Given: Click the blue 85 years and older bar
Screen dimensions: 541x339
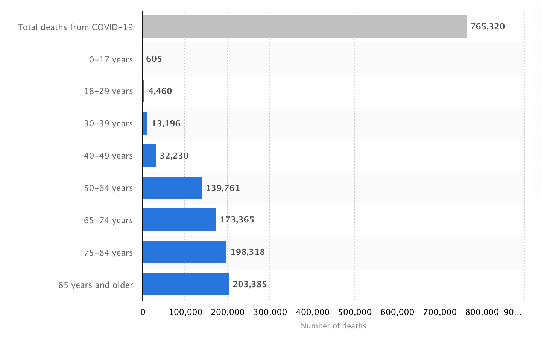Looking at the screenshot, I should tap(185, 284).
